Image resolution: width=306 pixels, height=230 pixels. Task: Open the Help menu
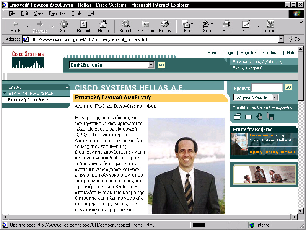(92, 13)
